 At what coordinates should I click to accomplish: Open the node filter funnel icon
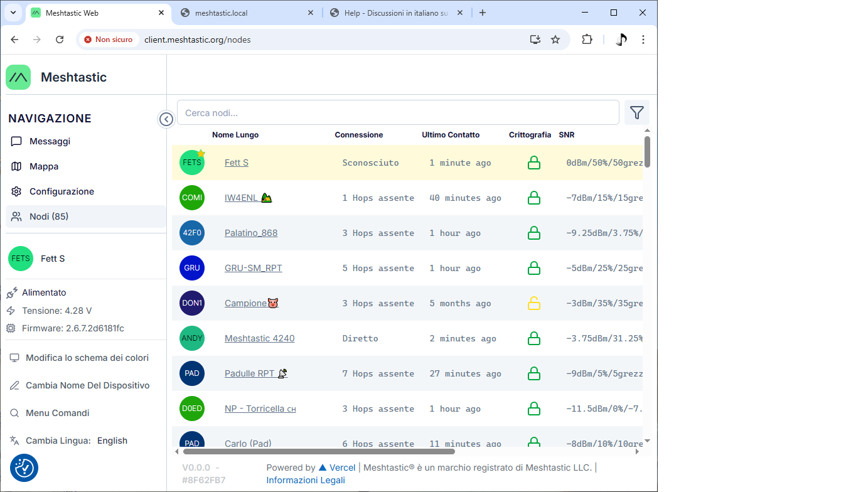[636, 113]
